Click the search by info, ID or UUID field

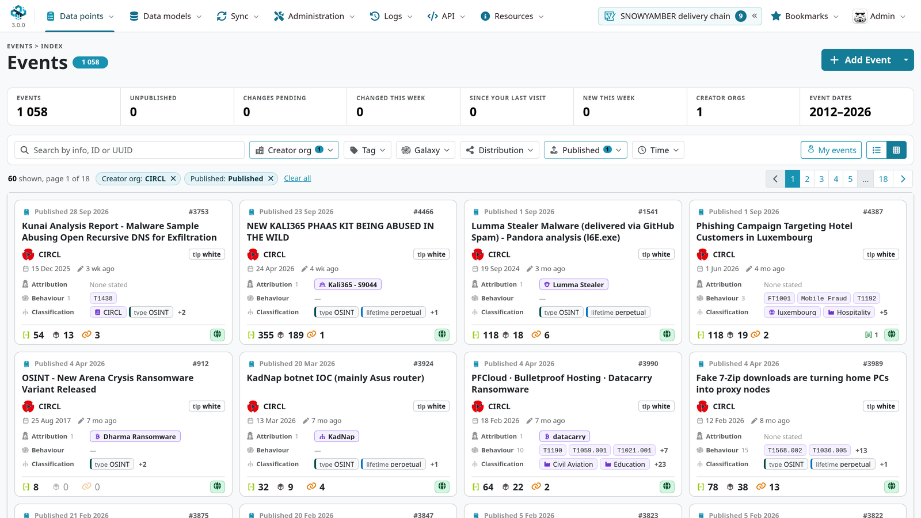point(130,150)
